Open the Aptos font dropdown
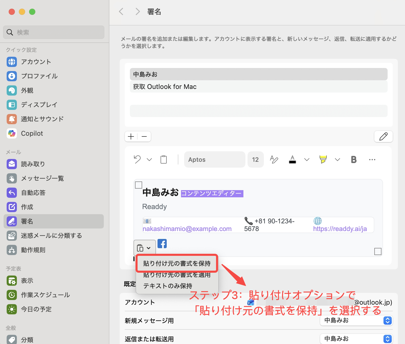Screen dimensions: 405x344 [215, 159]
